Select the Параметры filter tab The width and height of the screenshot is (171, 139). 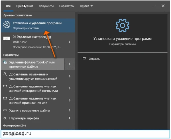pos(67,6)
